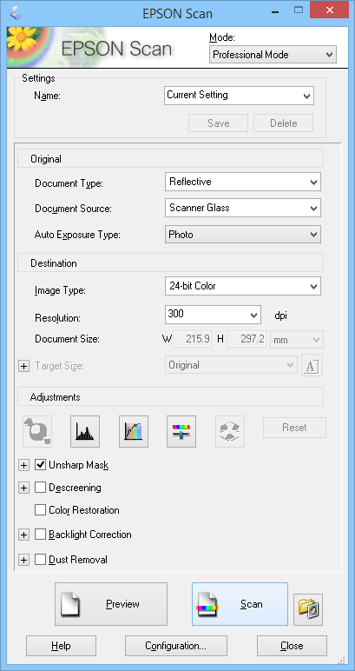Expand the Dust Removal options
The image size is (355, 671).
pyautogui.click(x=24, y=560)
